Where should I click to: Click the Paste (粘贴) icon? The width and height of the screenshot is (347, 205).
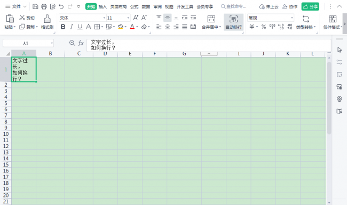tap(10, 19)
